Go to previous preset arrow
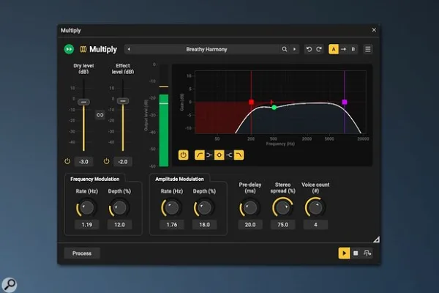Viewport: 439px width, 293px height. coord(129,49)
